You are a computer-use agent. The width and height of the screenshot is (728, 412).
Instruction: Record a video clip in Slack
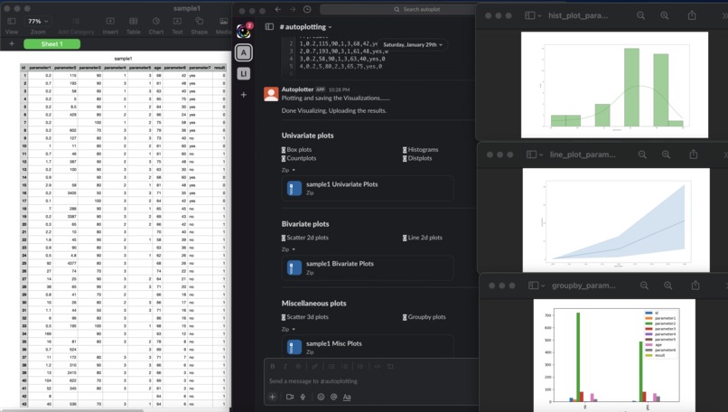[x=290, y=397]
